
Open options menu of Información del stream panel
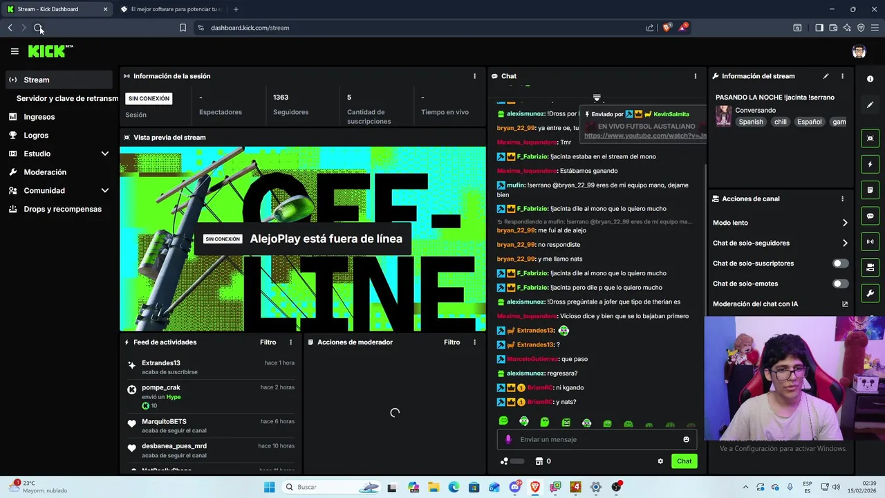click(x=842, y=76)
